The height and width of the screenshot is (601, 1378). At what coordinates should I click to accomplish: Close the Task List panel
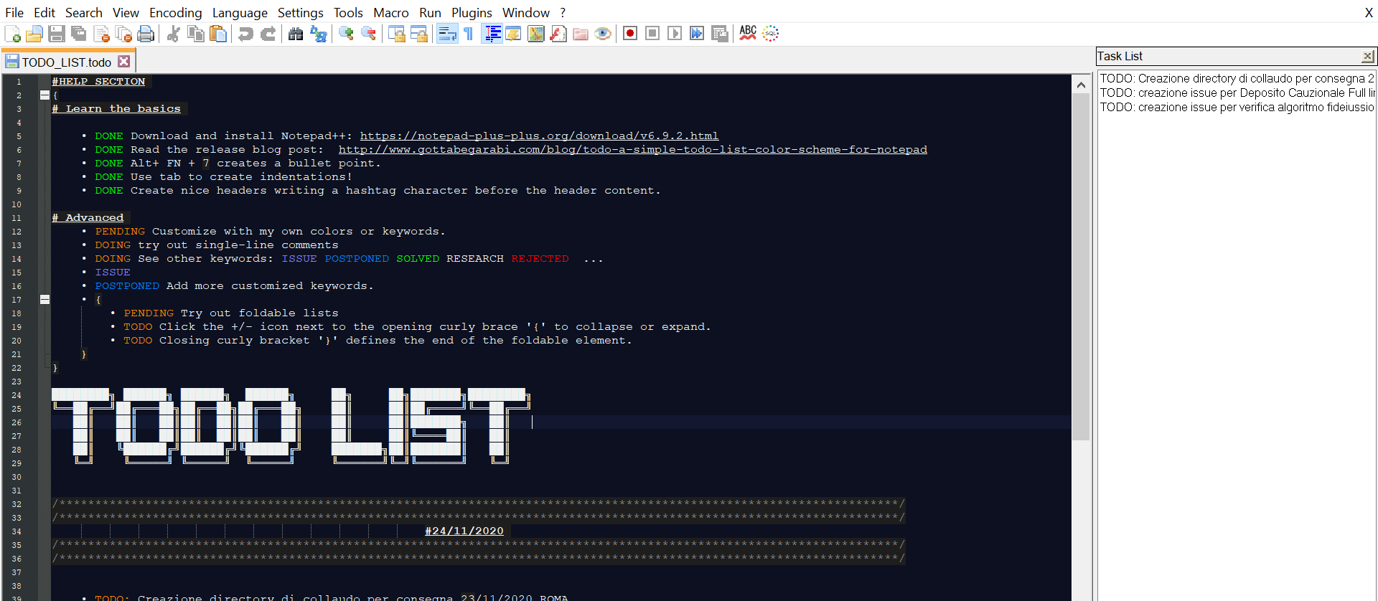1367,56
